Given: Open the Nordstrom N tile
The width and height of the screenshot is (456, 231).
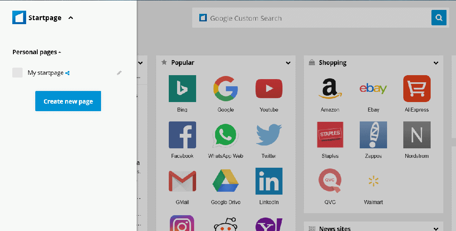Looking at the screenshot, I should tap(417, 135).
